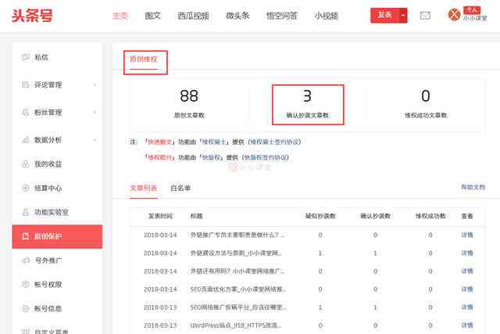Screen dimensions: 500x334
Task: Click article title SEO网络推广投稿平台
Action: pyautogui.click(x=237, y=307)
